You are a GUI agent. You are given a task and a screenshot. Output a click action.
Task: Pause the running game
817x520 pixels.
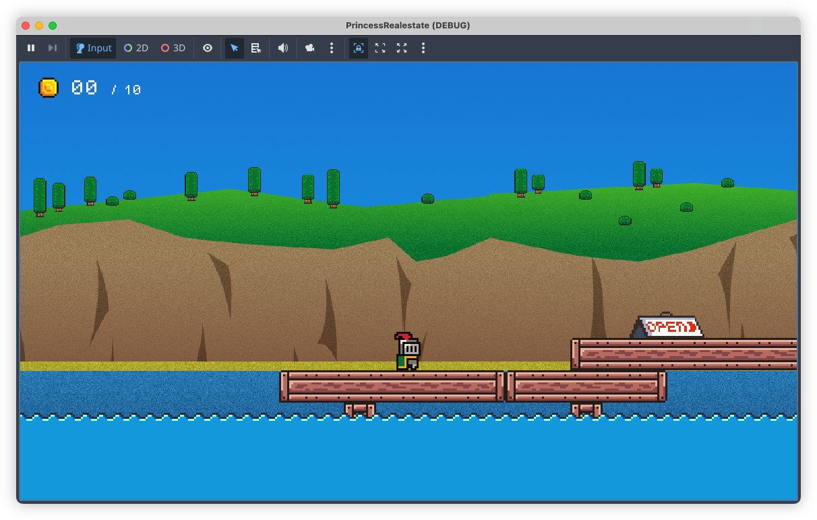[x=31, y=48]
